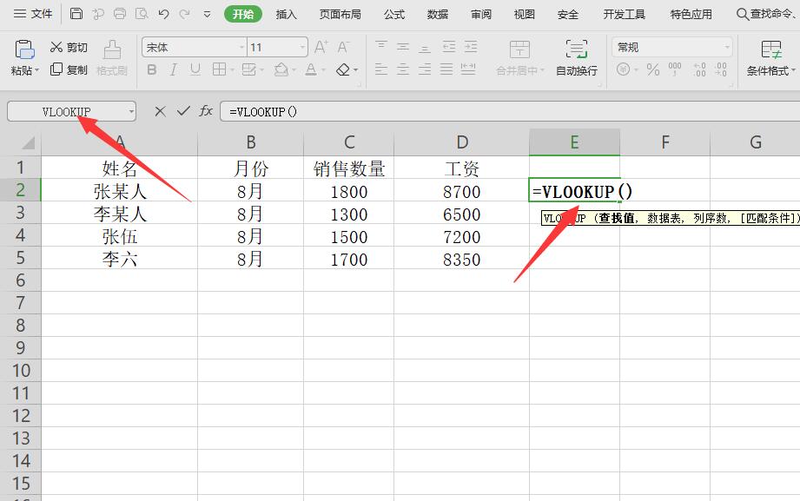Open the font family dropdown showing 宋体
This screenshot has height=501, width=800.
(x=193, y=46)
